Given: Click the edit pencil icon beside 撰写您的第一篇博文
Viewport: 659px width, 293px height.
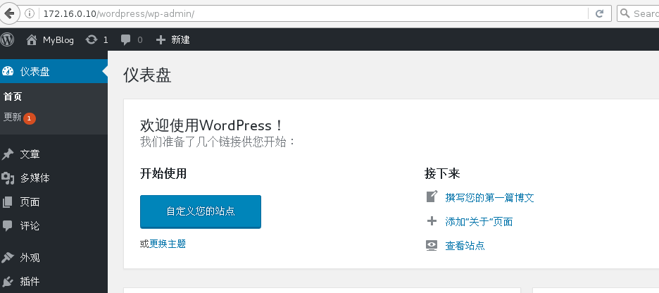Looking at the screenshot, I should coord(432,197).
